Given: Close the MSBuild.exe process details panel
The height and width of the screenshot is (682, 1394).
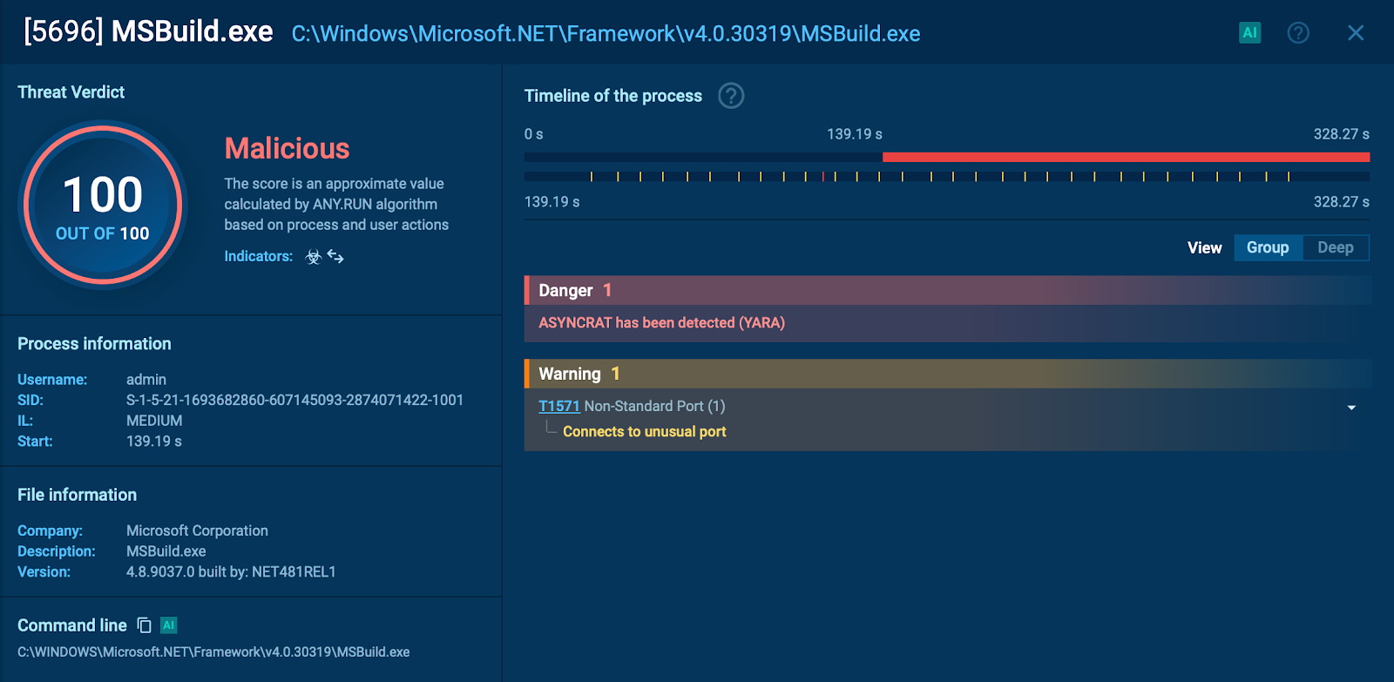Looking at the screenshot, I should (x=1356, y=33).
